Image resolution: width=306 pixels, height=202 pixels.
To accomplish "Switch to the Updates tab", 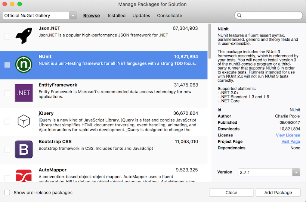I will point(141,16).
